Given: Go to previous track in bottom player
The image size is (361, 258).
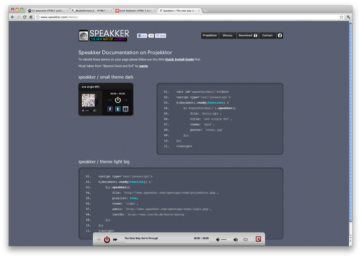Looking at the screenshot, I should 99,239.
